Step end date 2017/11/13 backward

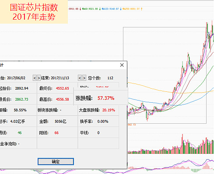click(x=80, y=78)
